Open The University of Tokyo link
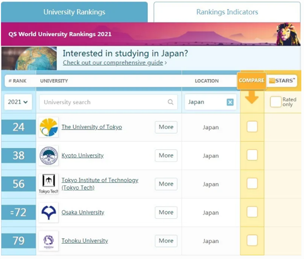 (x=92, y=127)
